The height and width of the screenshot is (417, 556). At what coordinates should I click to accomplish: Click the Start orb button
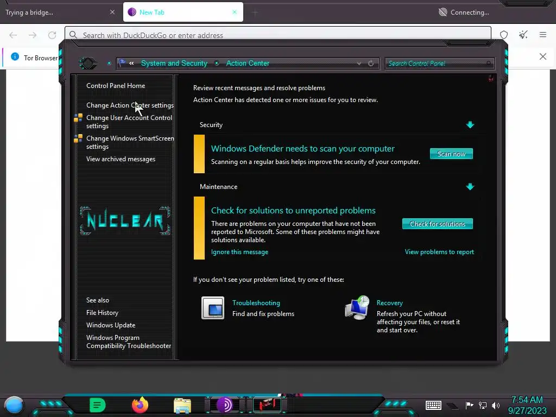pos(14,405)
